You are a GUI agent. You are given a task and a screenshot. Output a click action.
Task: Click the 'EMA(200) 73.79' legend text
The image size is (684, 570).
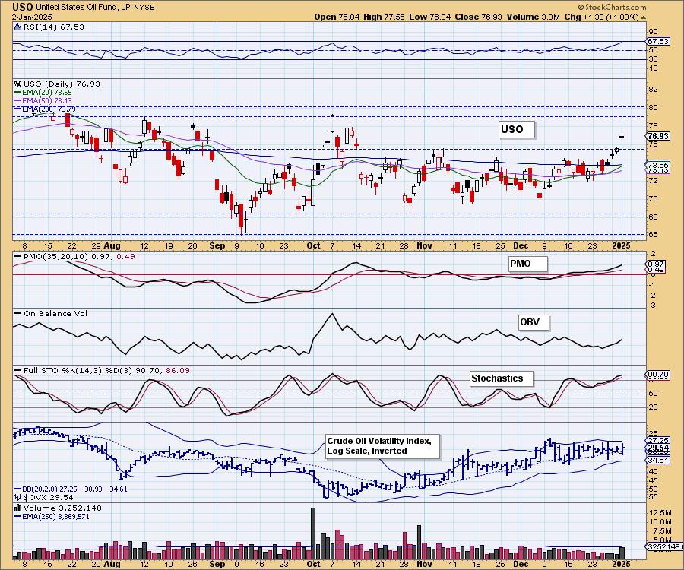coord(49,109)
